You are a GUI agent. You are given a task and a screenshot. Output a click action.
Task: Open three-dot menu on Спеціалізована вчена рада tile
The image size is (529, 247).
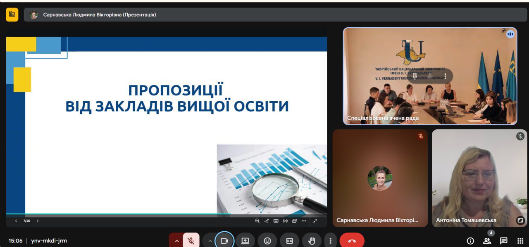pos(445,76)
